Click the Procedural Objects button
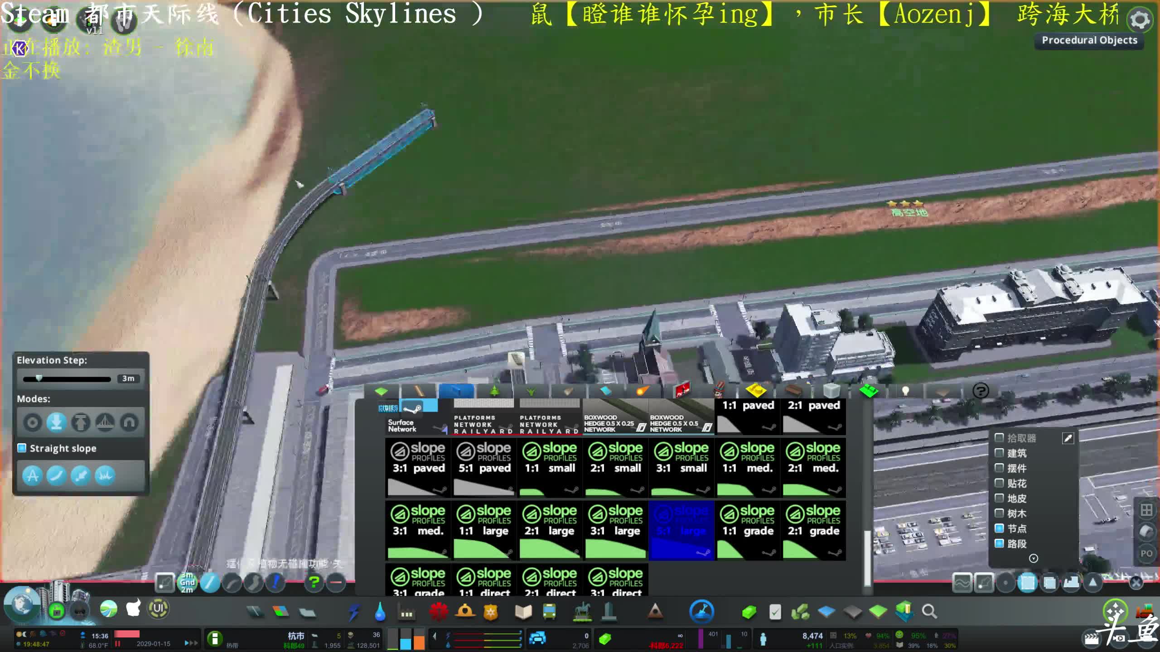1160x652 pixels. [x=1089, y=40]
